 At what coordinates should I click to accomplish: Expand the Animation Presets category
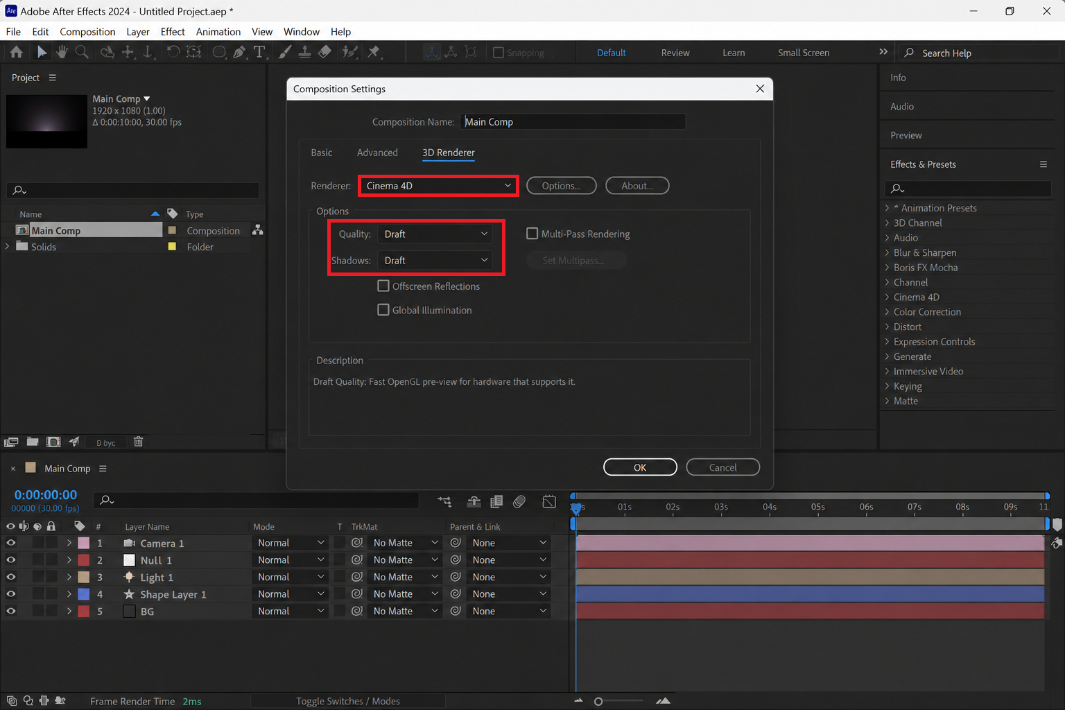pos(887,208)
